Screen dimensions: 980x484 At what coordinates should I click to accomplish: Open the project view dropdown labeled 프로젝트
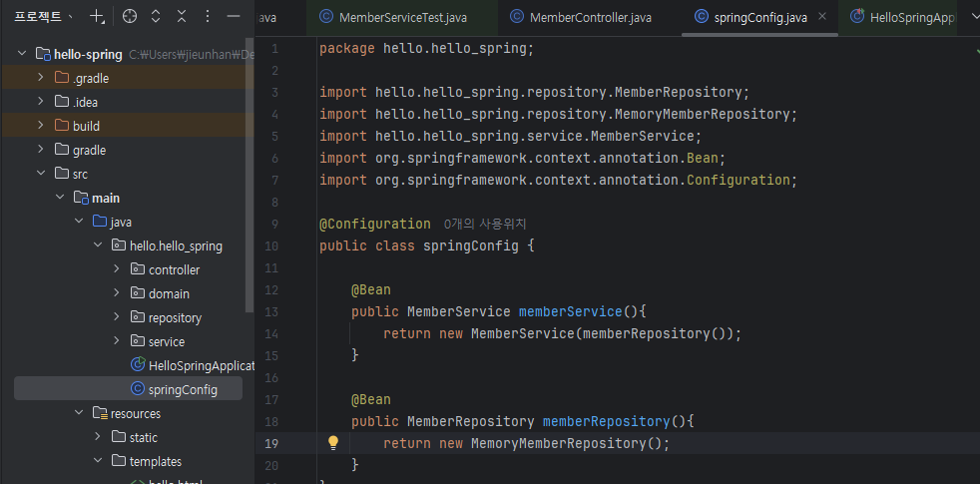(x=44, y=17)
